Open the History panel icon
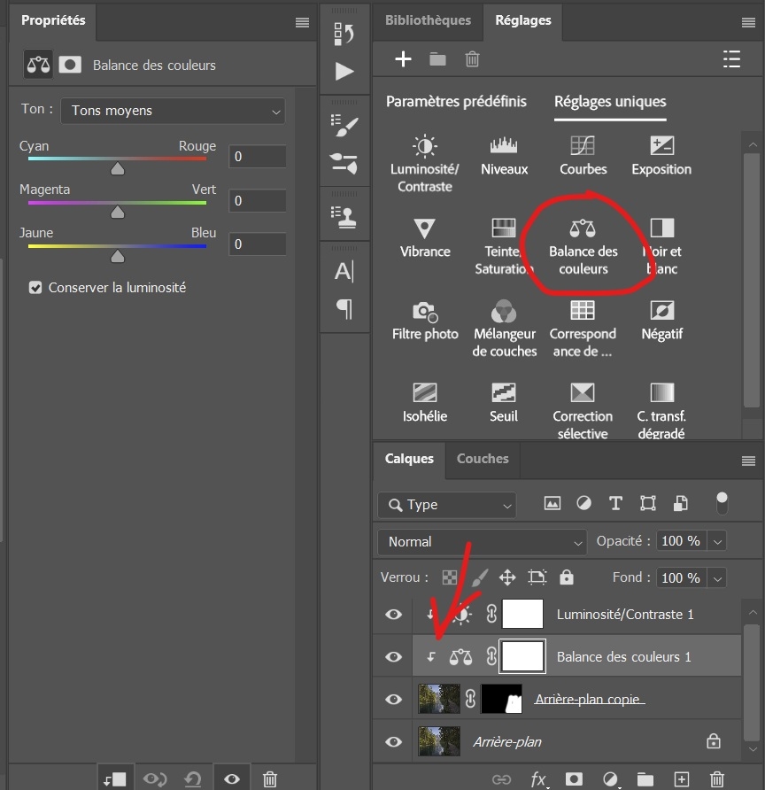Image resolution: width=765 pixels, height=790 pixels. 344,35
